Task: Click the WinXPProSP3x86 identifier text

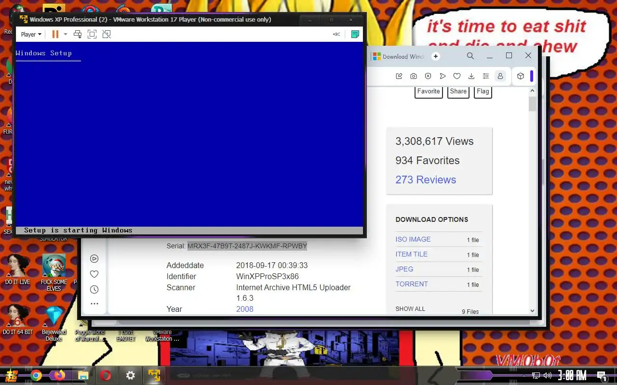Action: coord(268,277)
